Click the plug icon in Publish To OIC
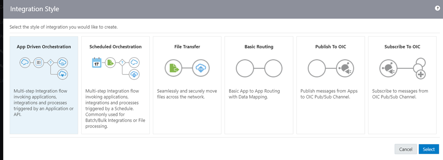 pyautogui.click(x=345, y=68)
